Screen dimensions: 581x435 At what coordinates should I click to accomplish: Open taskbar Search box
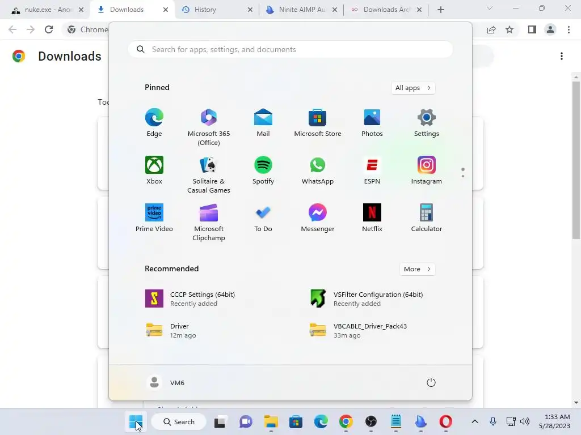pos(179,421)
